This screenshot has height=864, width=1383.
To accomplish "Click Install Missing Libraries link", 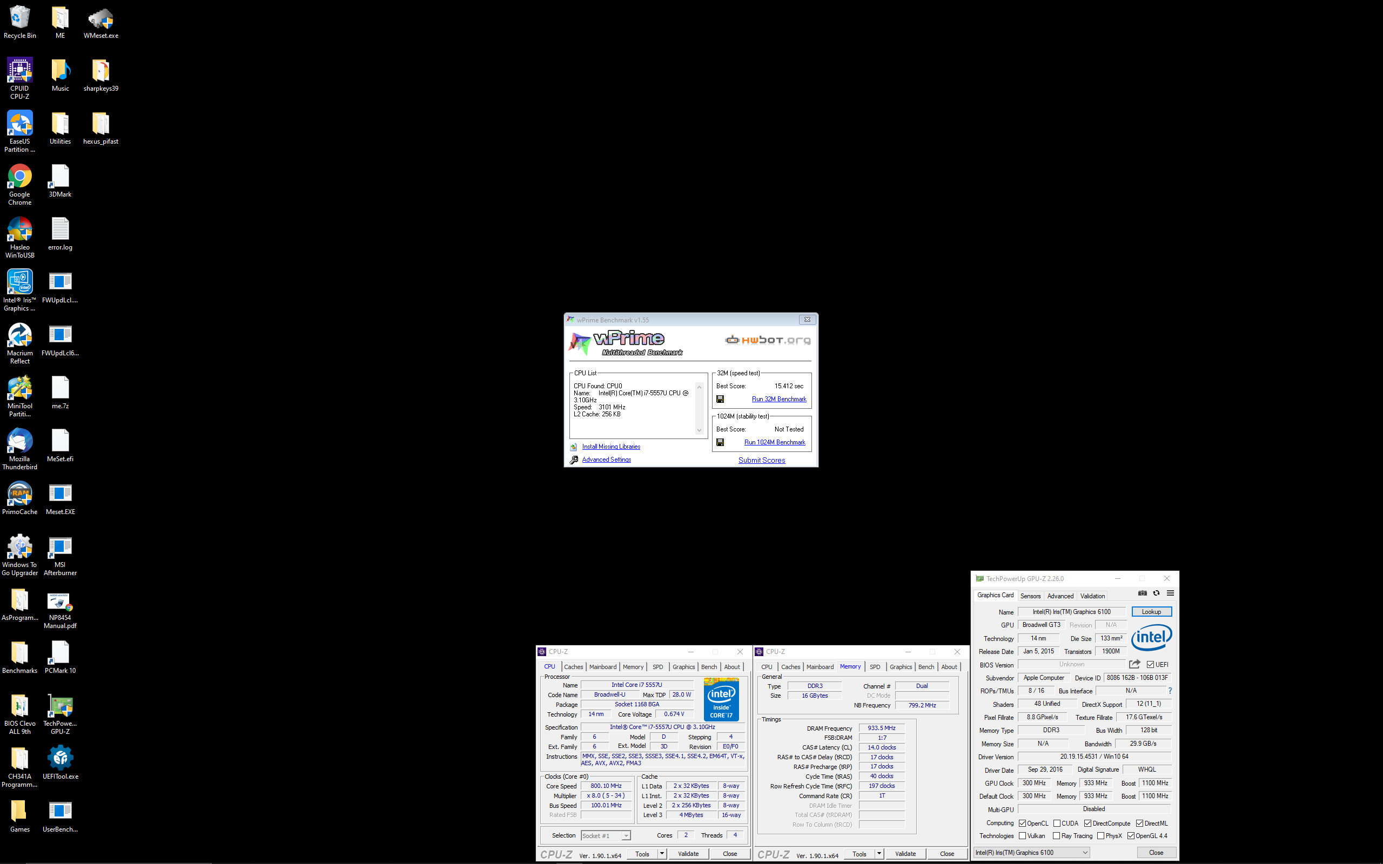I will coord(611,447).
